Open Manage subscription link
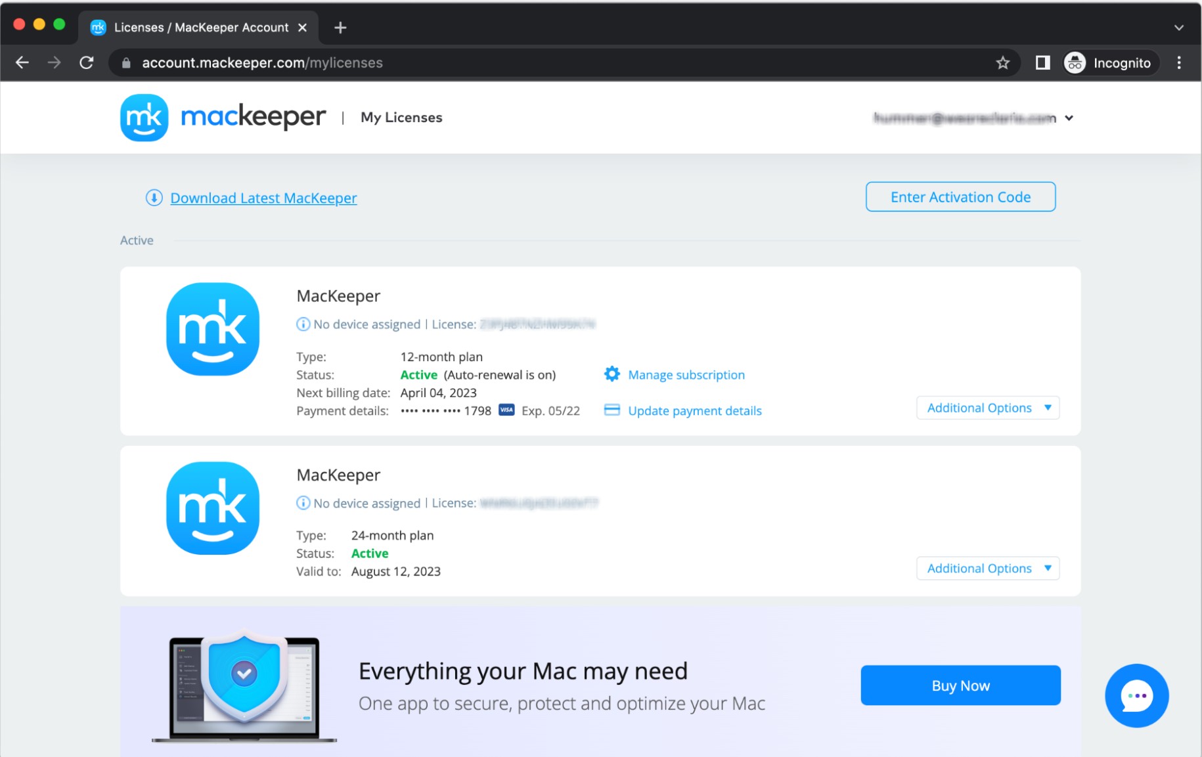 (686, 375)
